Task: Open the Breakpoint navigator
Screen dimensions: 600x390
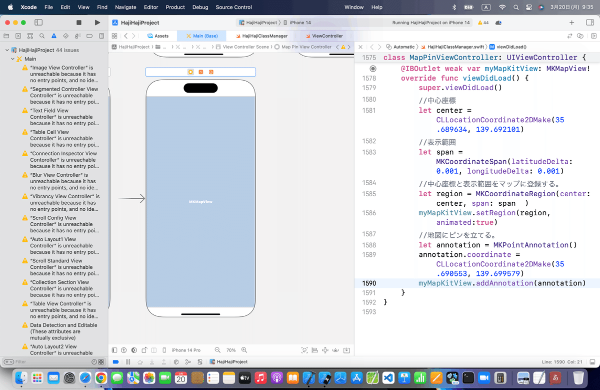Action: (90, 36)
